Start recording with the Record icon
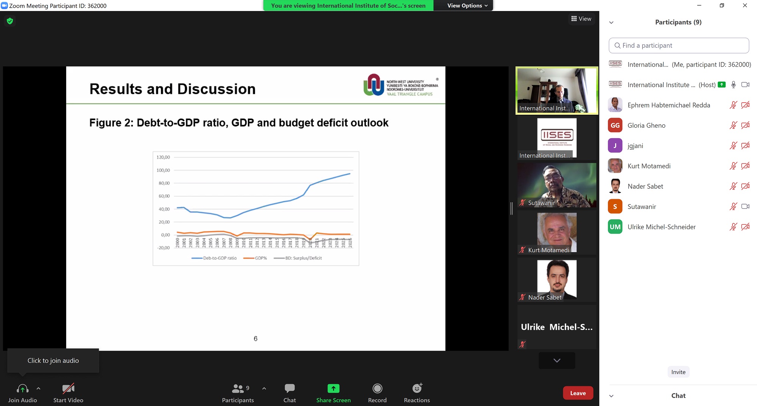 pos(377,389)
